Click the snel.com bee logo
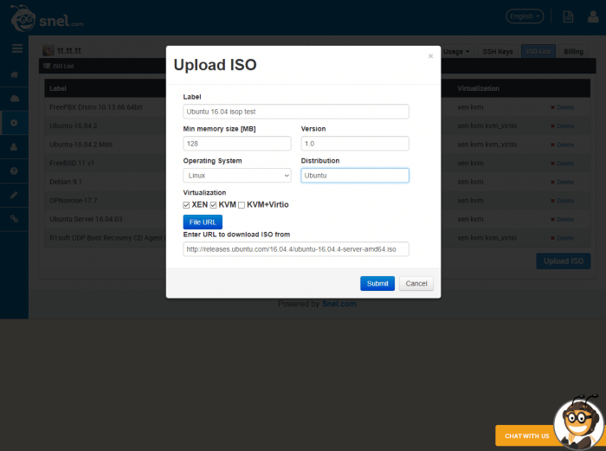606x451 pixels. tap(47, 18)
